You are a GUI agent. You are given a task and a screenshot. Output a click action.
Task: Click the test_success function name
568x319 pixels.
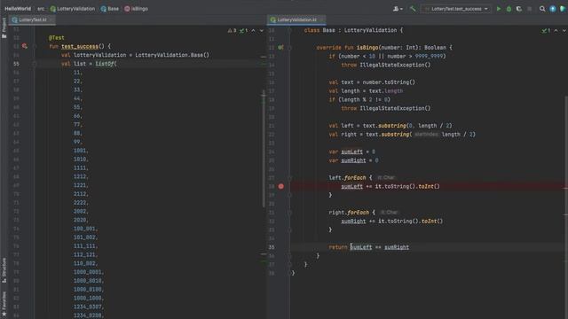[80, 46]
